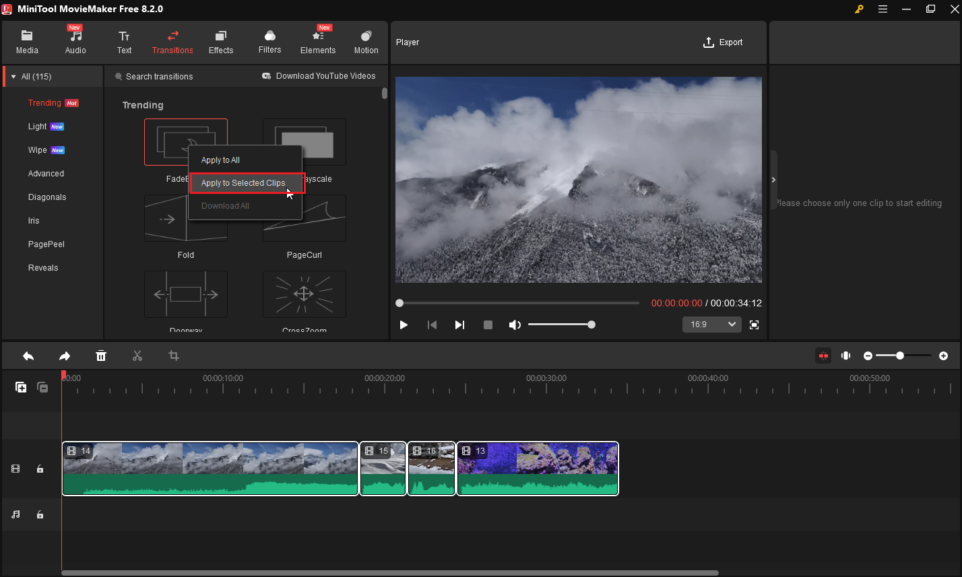This screenshot has height=577, width=962.
Task: Delete the selected clips
Action: point(101,355)
